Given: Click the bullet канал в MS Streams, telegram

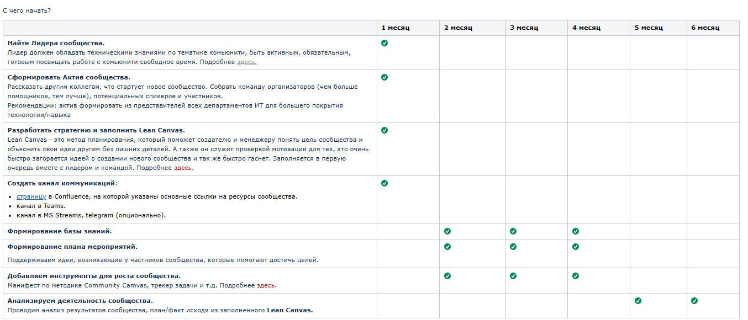Looking at the screenshot, I should pyautogui.click(x=91, y=215).
